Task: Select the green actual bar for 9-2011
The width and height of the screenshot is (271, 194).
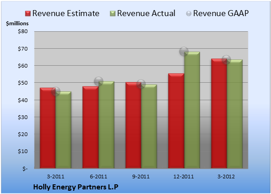Action: click(x=149, y=126)
